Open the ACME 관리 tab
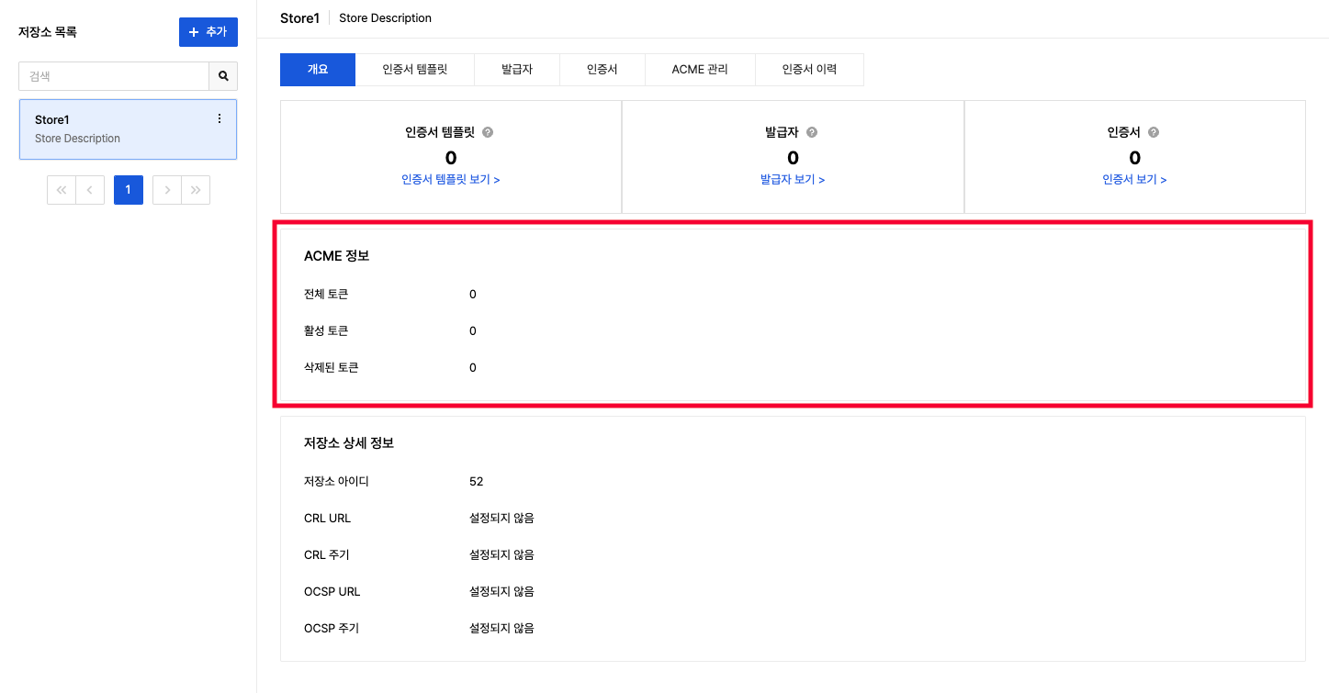The height and width of the screenshot is (693, 1329). click(x=700, y=70)
